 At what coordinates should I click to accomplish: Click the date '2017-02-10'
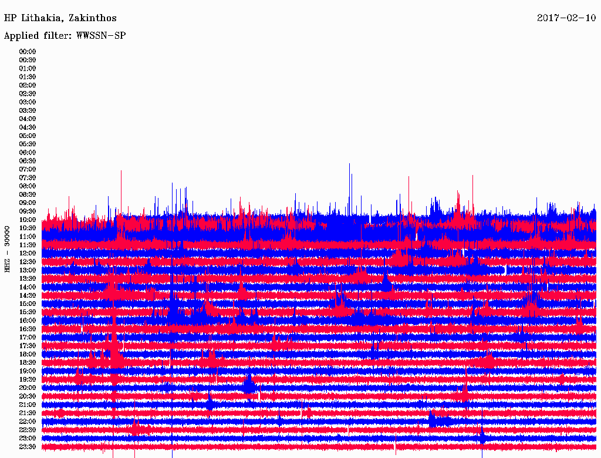tap(566, 18)
